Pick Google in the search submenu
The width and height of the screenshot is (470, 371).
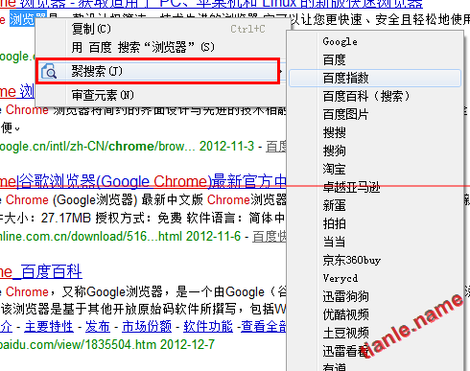pyautogui.click(x=375, y=41)
